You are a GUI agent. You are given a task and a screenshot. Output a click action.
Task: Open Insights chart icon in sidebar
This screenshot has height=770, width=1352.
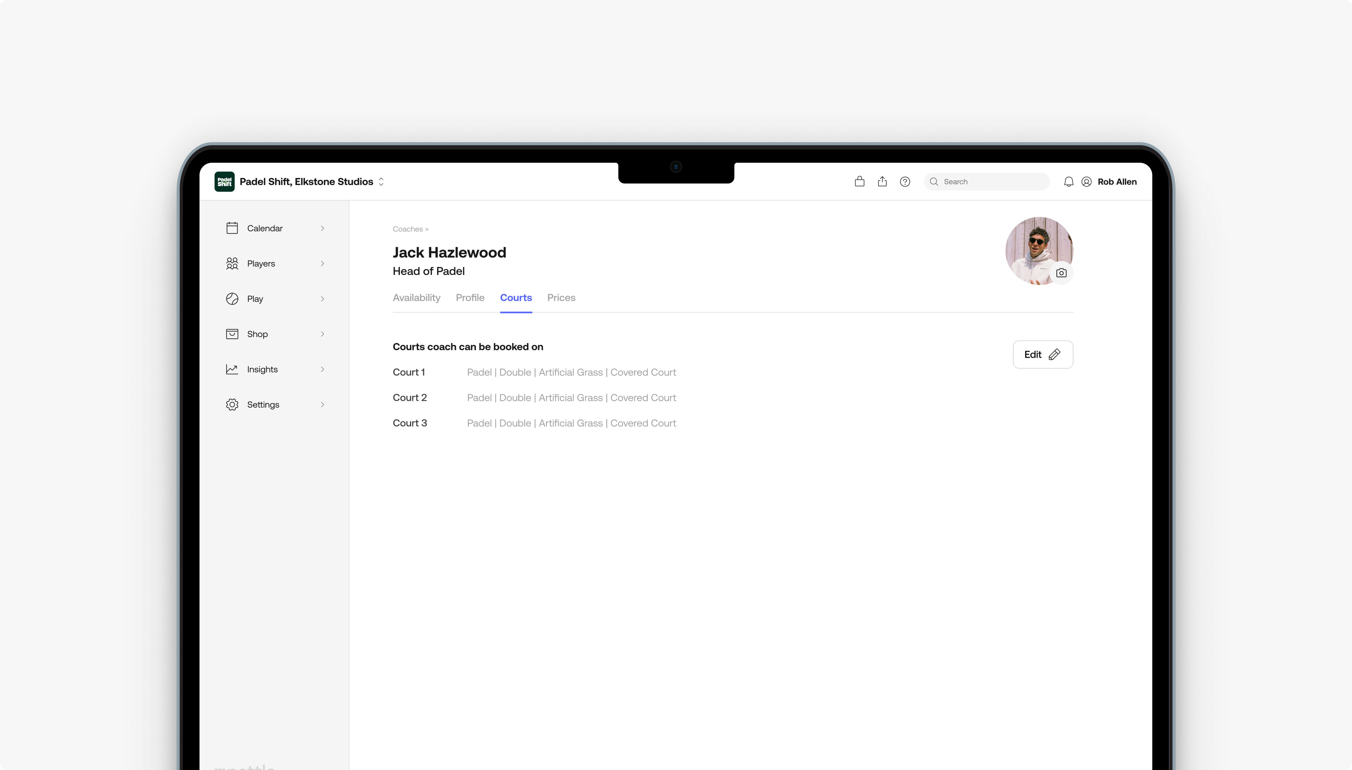tap(232, 369)
